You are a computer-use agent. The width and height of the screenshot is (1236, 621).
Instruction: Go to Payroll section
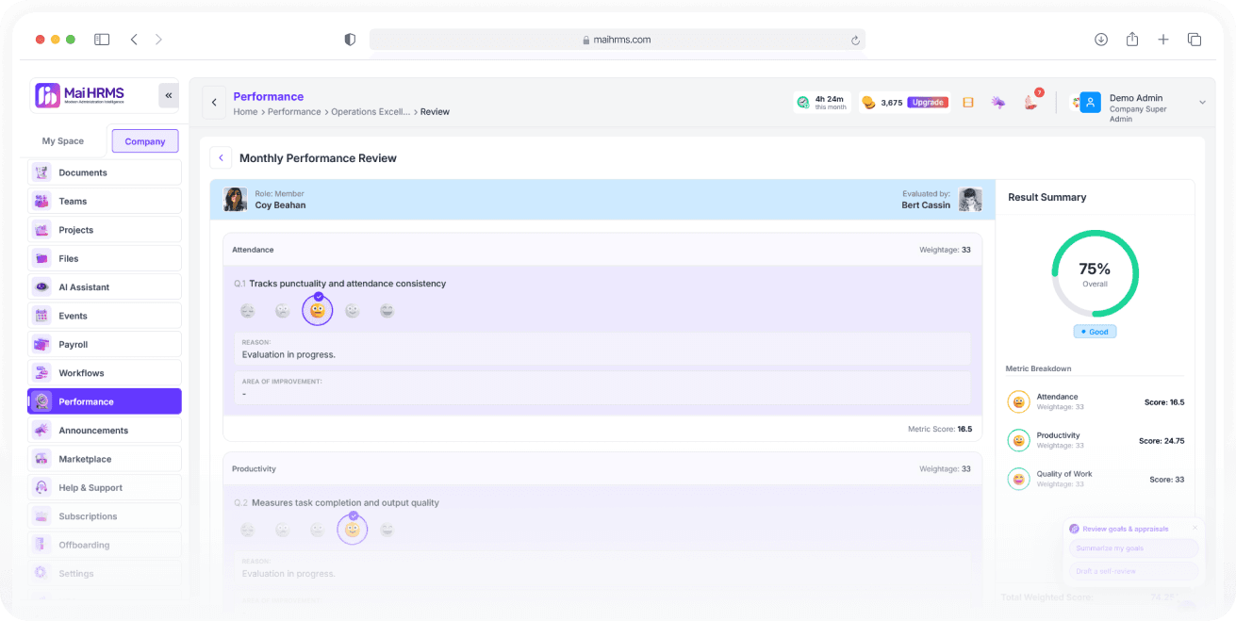click(x=105, y=344)
